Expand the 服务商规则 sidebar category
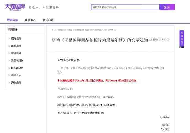This screenshot has height=133, width=190. tap(16, 68)
